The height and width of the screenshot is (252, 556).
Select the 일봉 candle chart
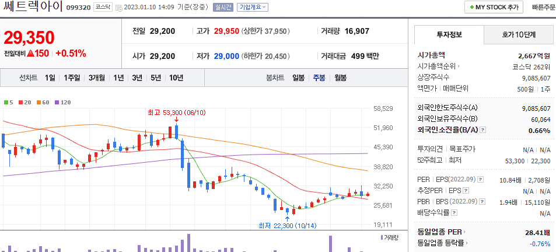pos(299,78)
